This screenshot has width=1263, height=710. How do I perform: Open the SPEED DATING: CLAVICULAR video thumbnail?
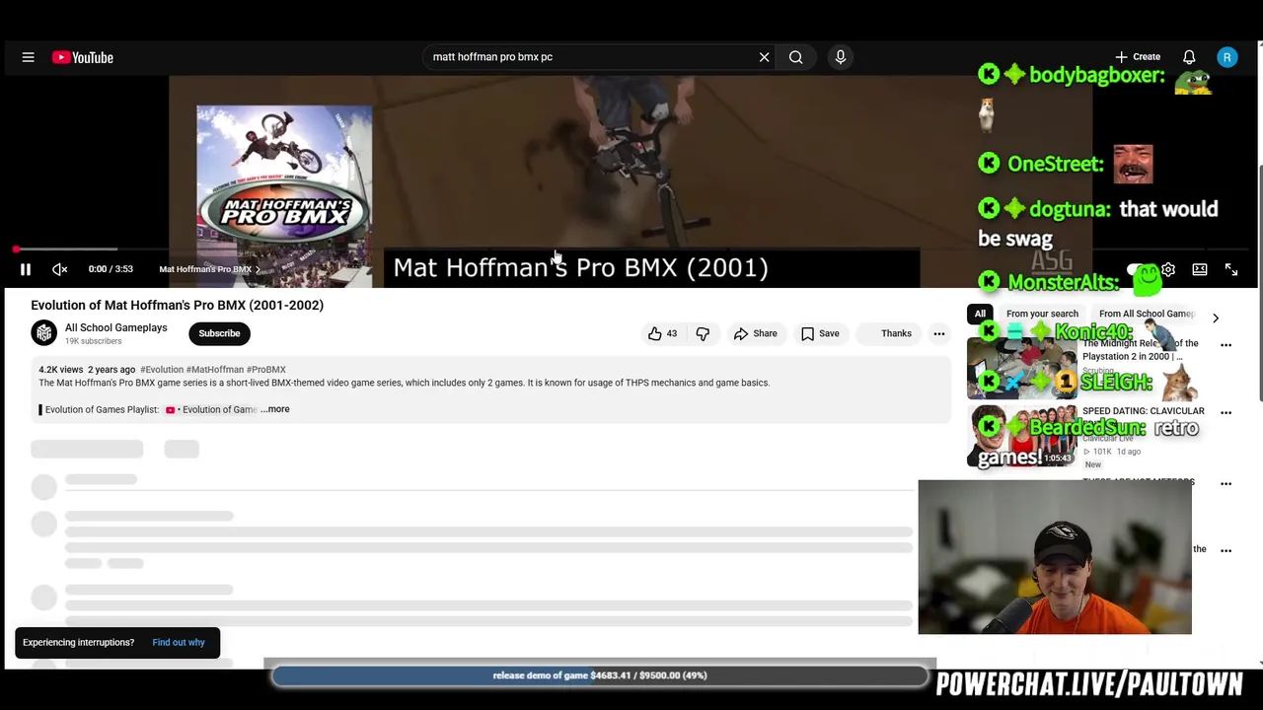[x=1021, y=435]
